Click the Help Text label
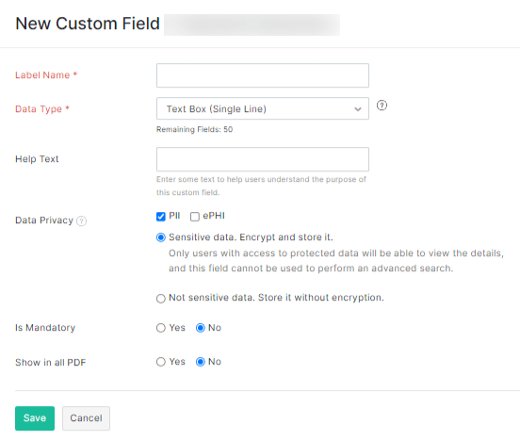The height and width of the screenshot is (440, 520). [x=37, y=159]
